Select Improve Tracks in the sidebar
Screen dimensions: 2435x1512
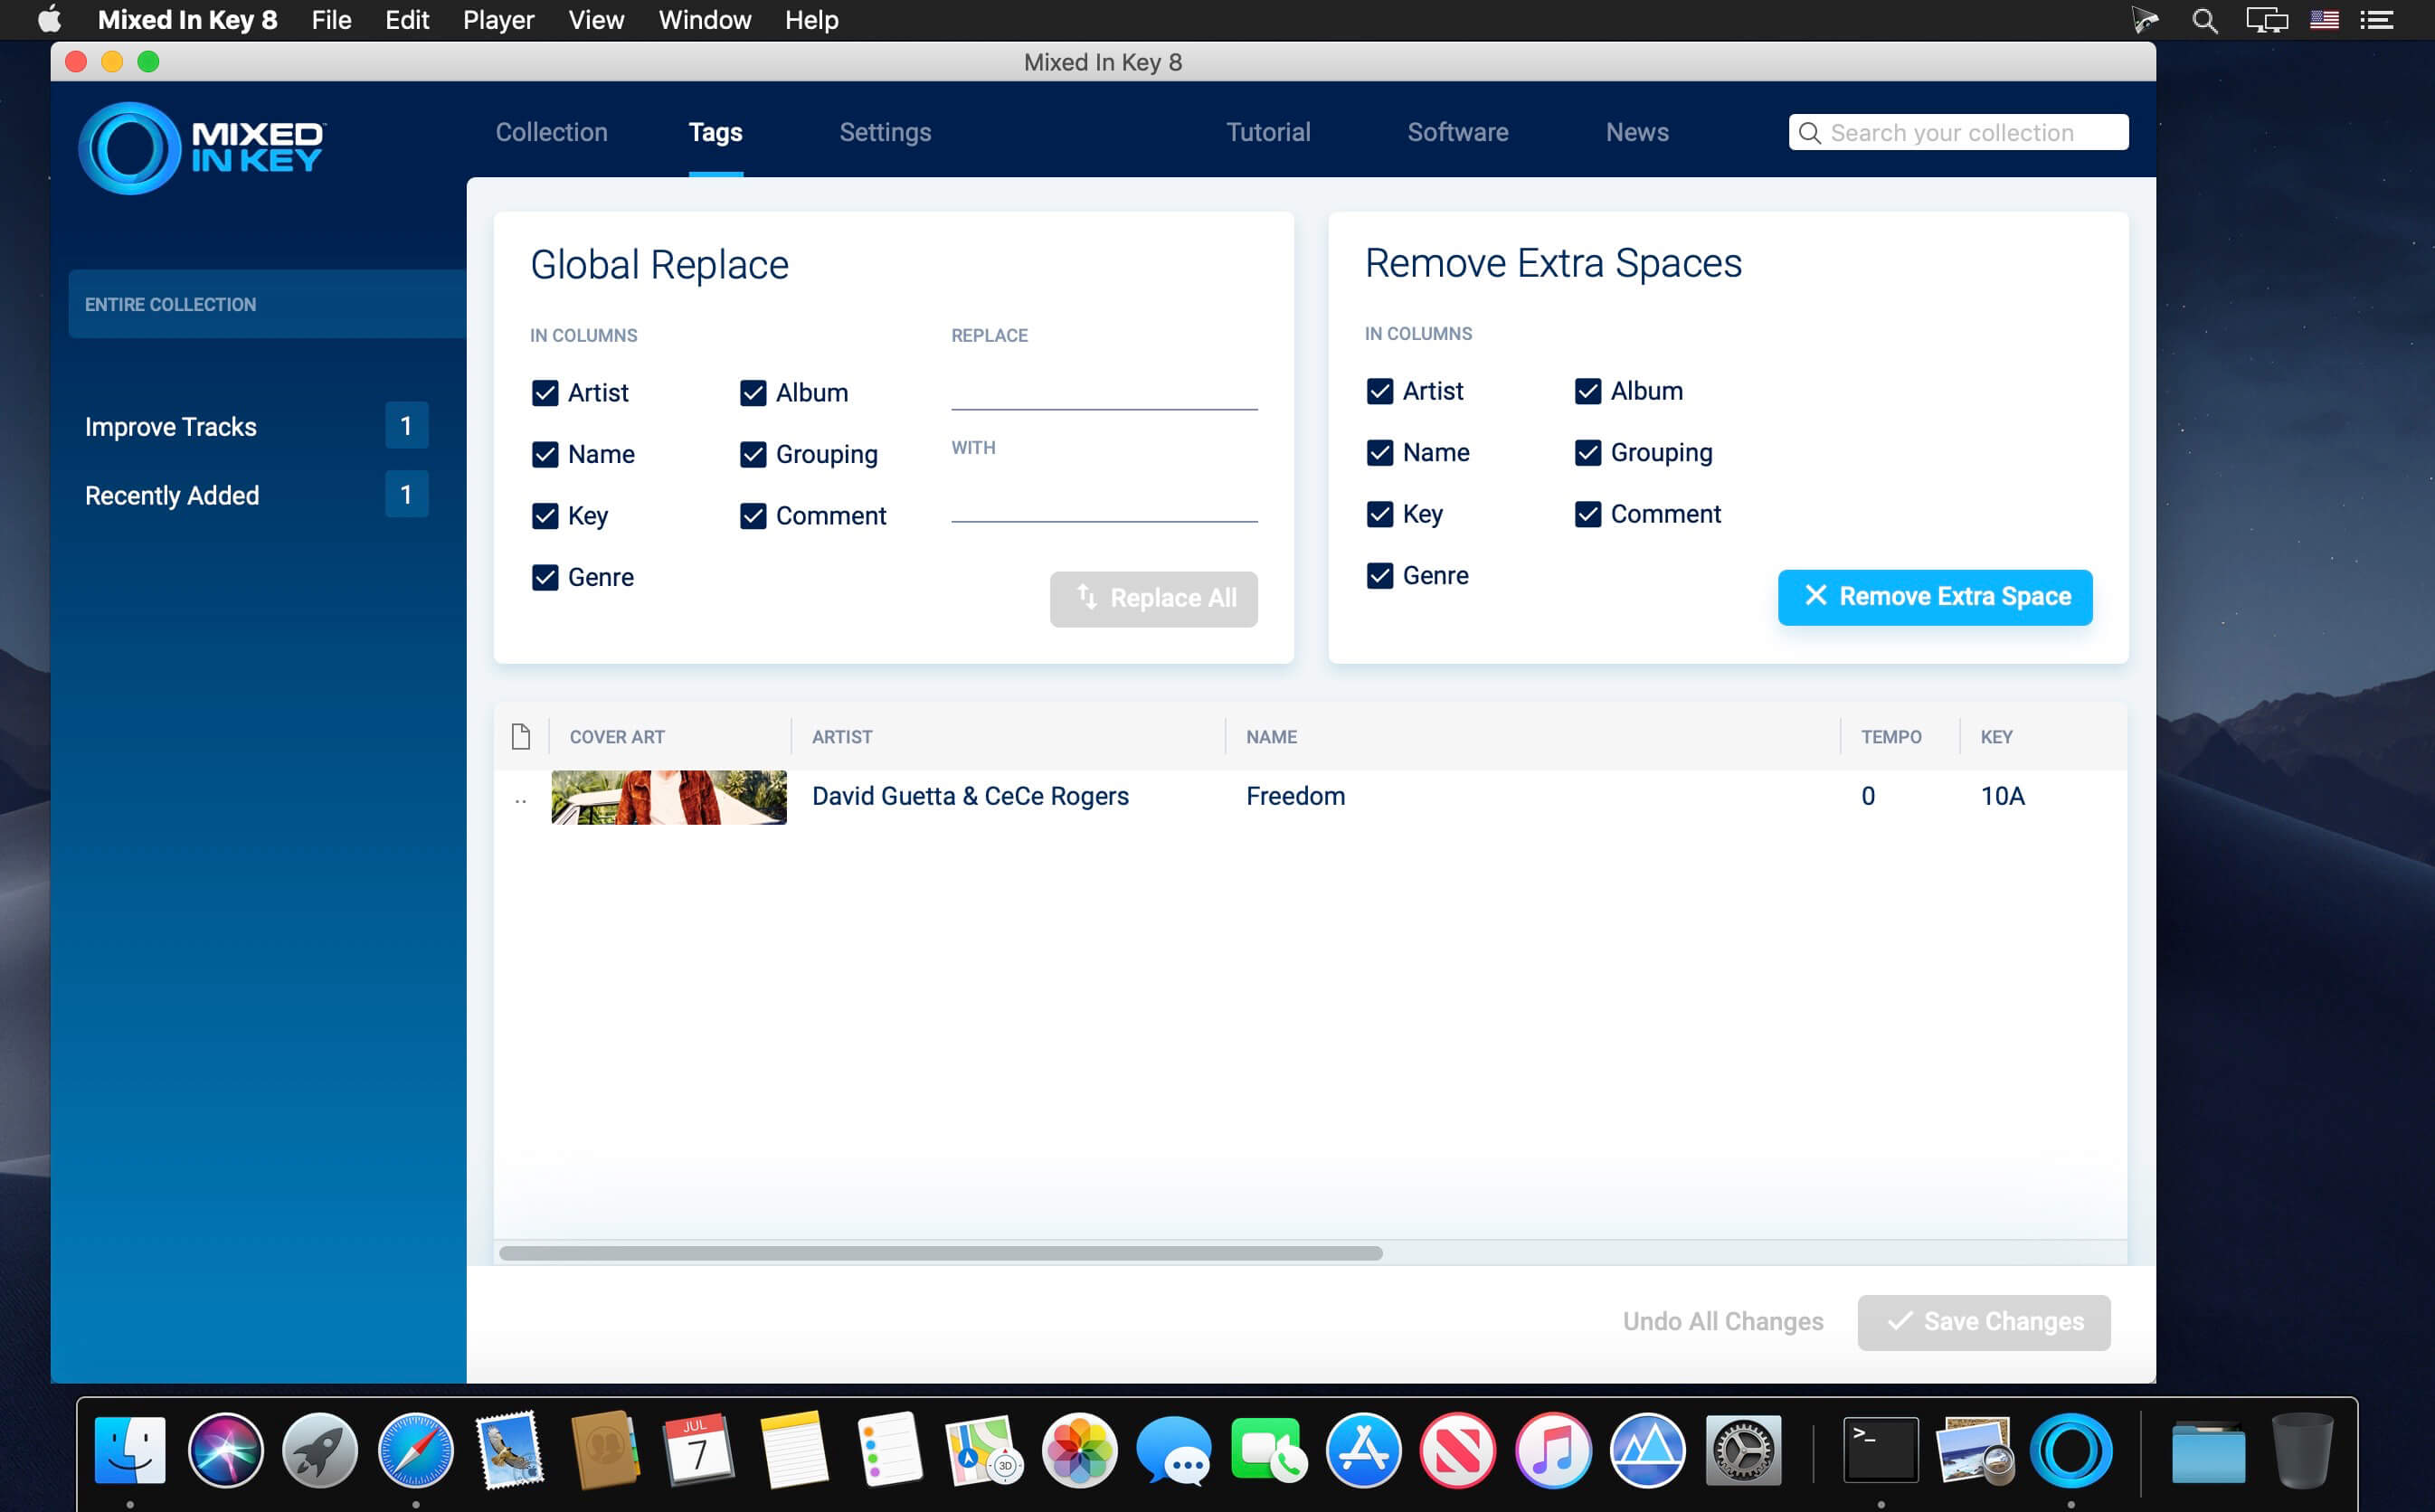click(x=171, y=427)
